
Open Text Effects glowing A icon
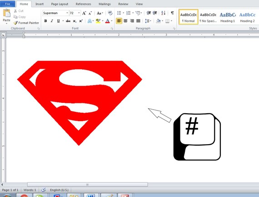(90, 21)
